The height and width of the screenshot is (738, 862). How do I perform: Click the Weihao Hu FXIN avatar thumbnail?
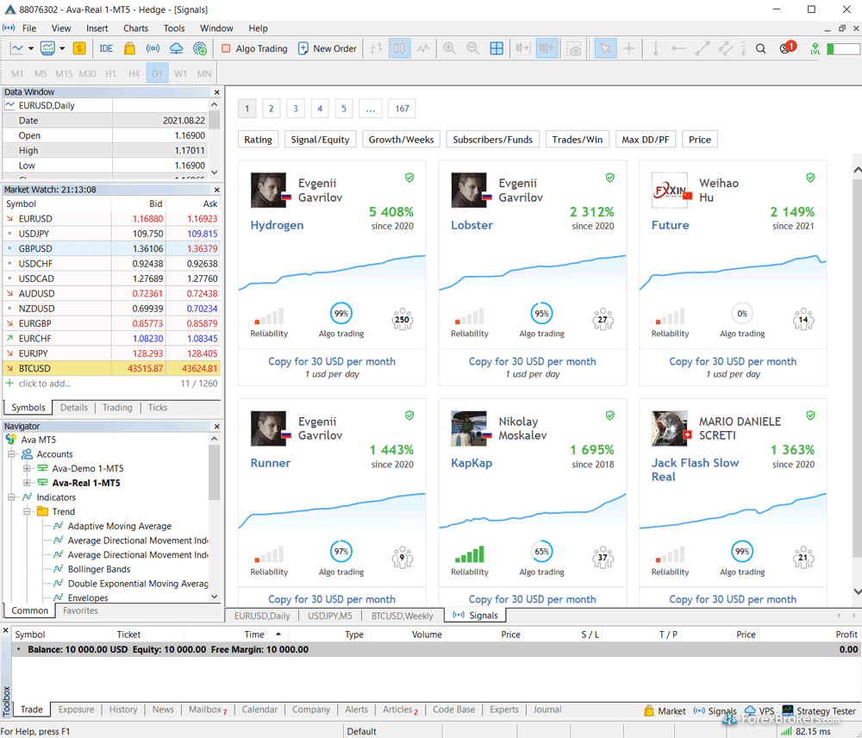pos(671,191)
